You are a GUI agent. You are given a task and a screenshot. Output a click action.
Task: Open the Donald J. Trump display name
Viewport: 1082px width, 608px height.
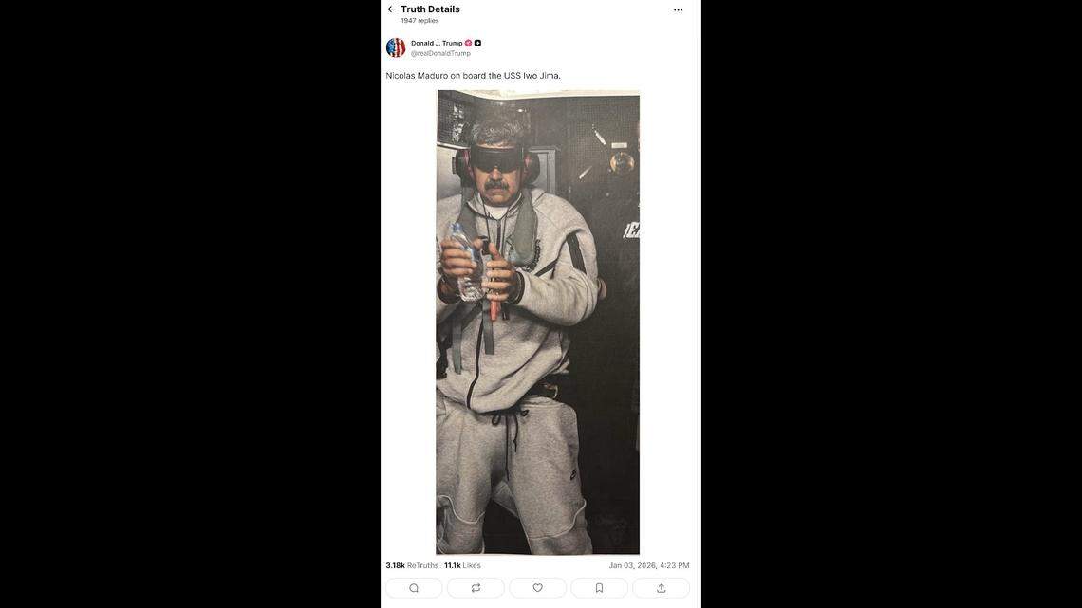point(437,43)
